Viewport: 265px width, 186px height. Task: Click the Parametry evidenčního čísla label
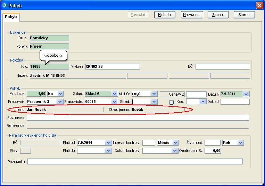tap(33, 135)
